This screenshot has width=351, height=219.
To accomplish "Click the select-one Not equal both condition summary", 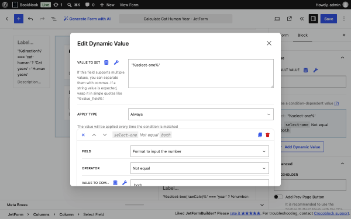I will [x=142, y=135].
